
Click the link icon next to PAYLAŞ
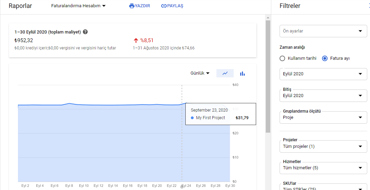coord(164,6)
